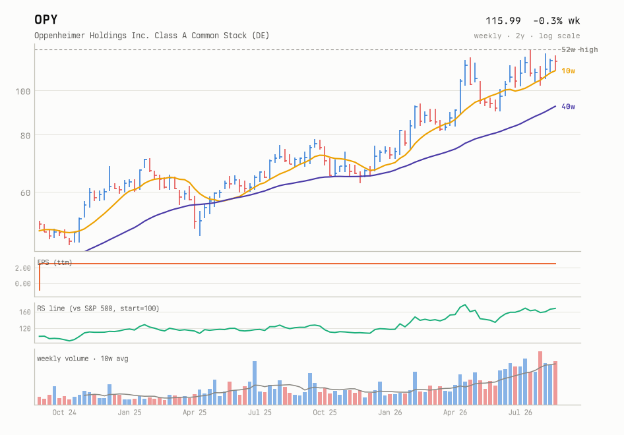Click the Oct 25 date axis label
Screen dimensions: 624x435
tap(325, 413)
